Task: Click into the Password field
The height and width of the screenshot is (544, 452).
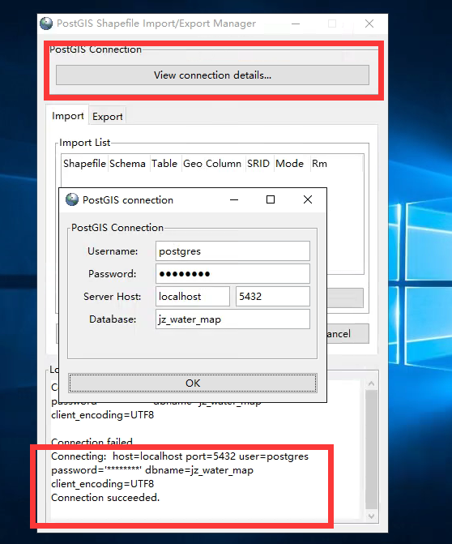Action: point(232,274)
